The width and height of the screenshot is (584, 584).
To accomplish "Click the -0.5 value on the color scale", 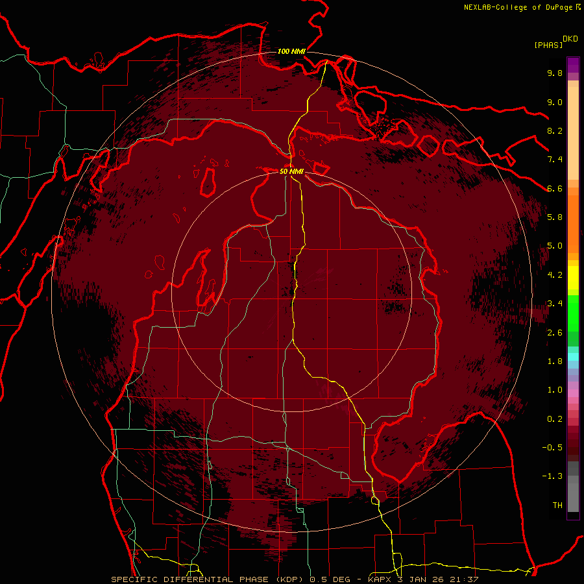I will [x=552, y=448].
